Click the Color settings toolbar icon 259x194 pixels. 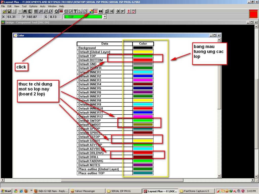click(x=91, y=11)
